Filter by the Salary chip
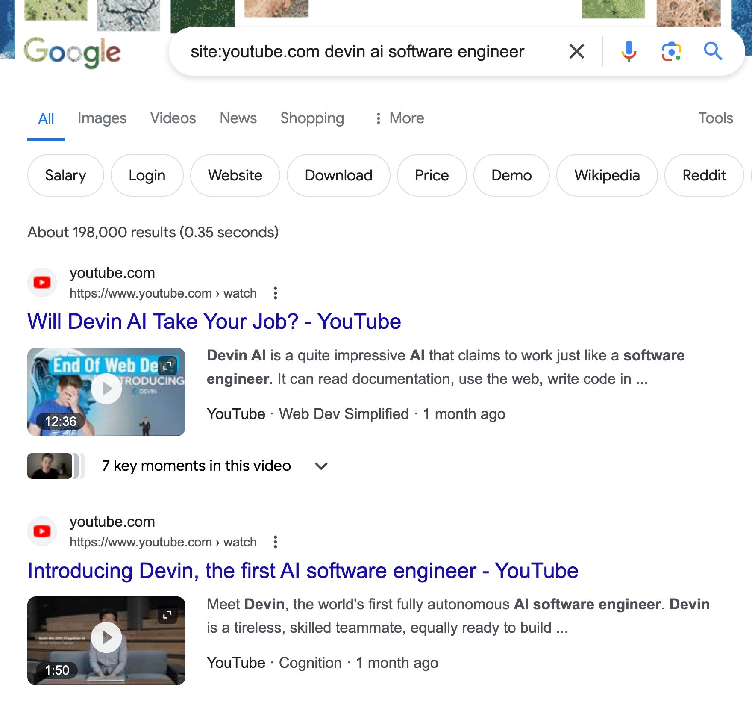The image size is (752, 702). point(66,175)
